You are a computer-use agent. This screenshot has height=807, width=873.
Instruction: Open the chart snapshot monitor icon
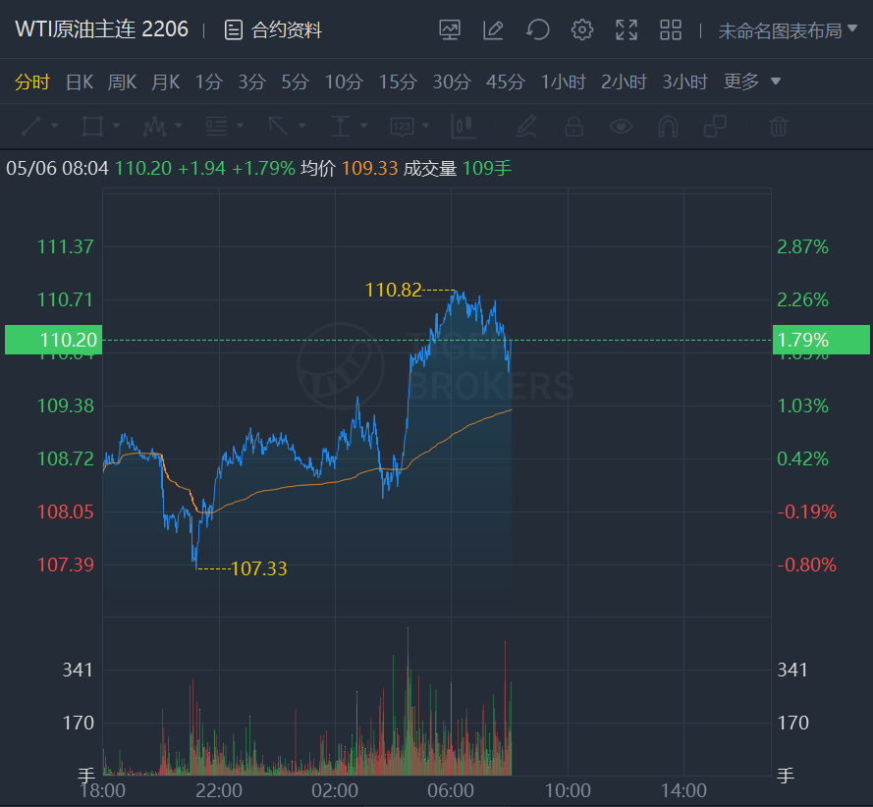coord(450,30)
